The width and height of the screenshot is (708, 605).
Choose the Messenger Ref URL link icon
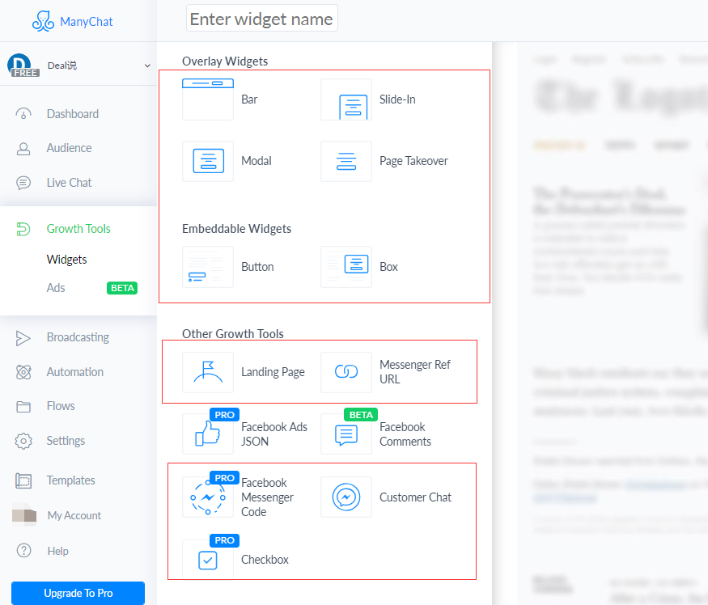[x=346, y=373]
